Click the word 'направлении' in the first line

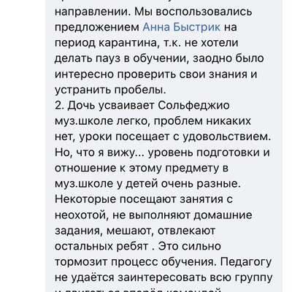(x=93, y=12)
